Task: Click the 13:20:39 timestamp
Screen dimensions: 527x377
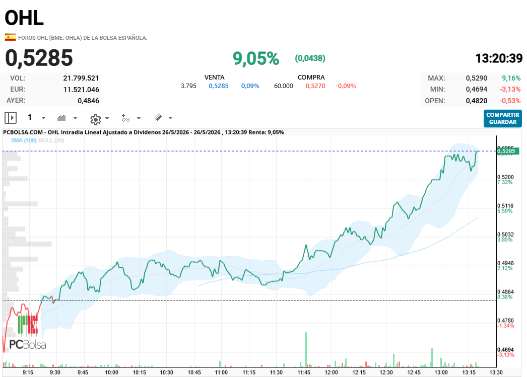Action: pyautogui.click(x=499, y=58)
